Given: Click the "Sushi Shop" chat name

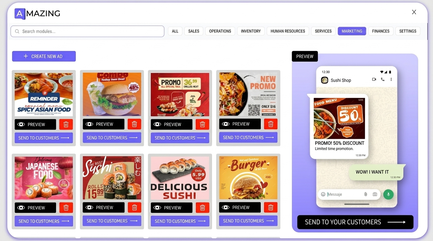Looking at the screenshot, I should 341,80.
